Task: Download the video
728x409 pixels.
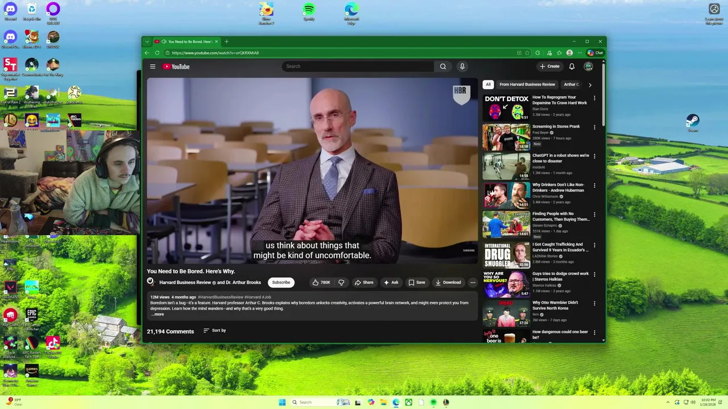Action: [448, 282]
